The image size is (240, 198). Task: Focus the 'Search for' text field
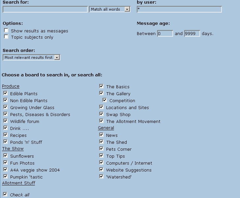(x=45, y=9)
